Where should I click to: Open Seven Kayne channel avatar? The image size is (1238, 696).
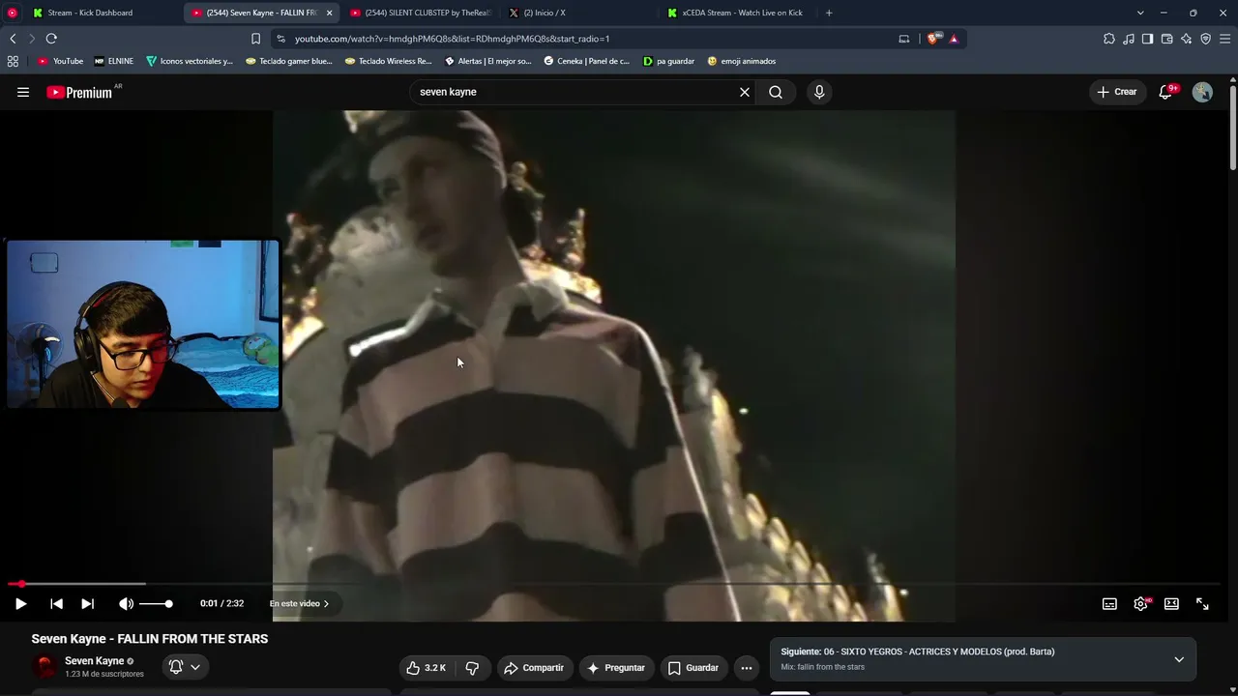pyautogui.click(x=44, y=667)
